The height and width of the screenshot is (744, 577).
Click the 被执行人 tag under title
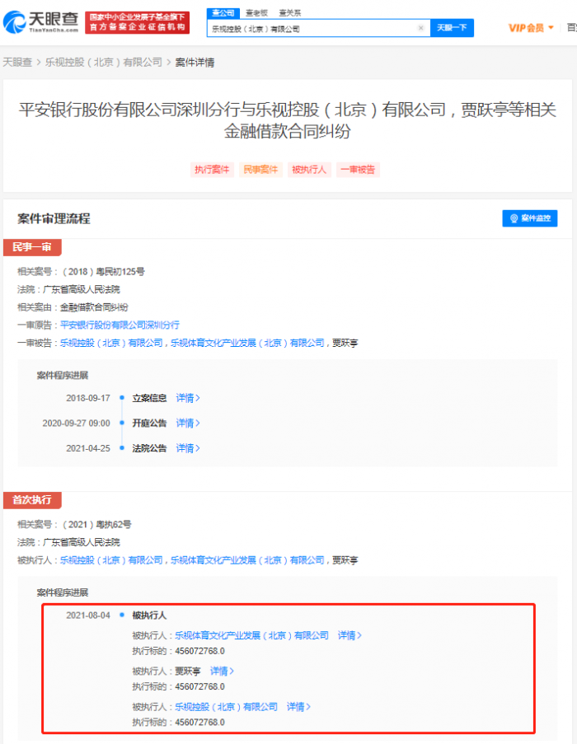(x=309, y=170)
